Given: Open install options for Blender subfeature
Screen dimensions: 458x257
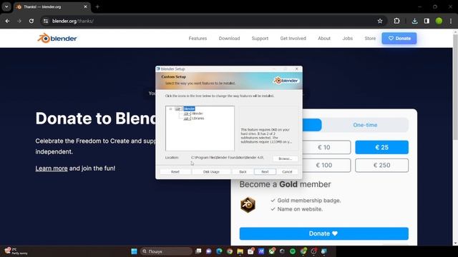Looking at the screenshot, I should pos(187,114).
